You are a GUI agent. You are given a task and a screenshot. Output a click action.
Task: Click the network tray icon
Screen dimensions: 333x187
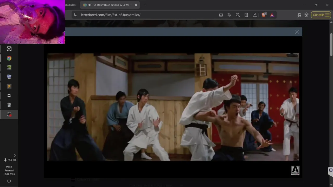coord(10,160)
